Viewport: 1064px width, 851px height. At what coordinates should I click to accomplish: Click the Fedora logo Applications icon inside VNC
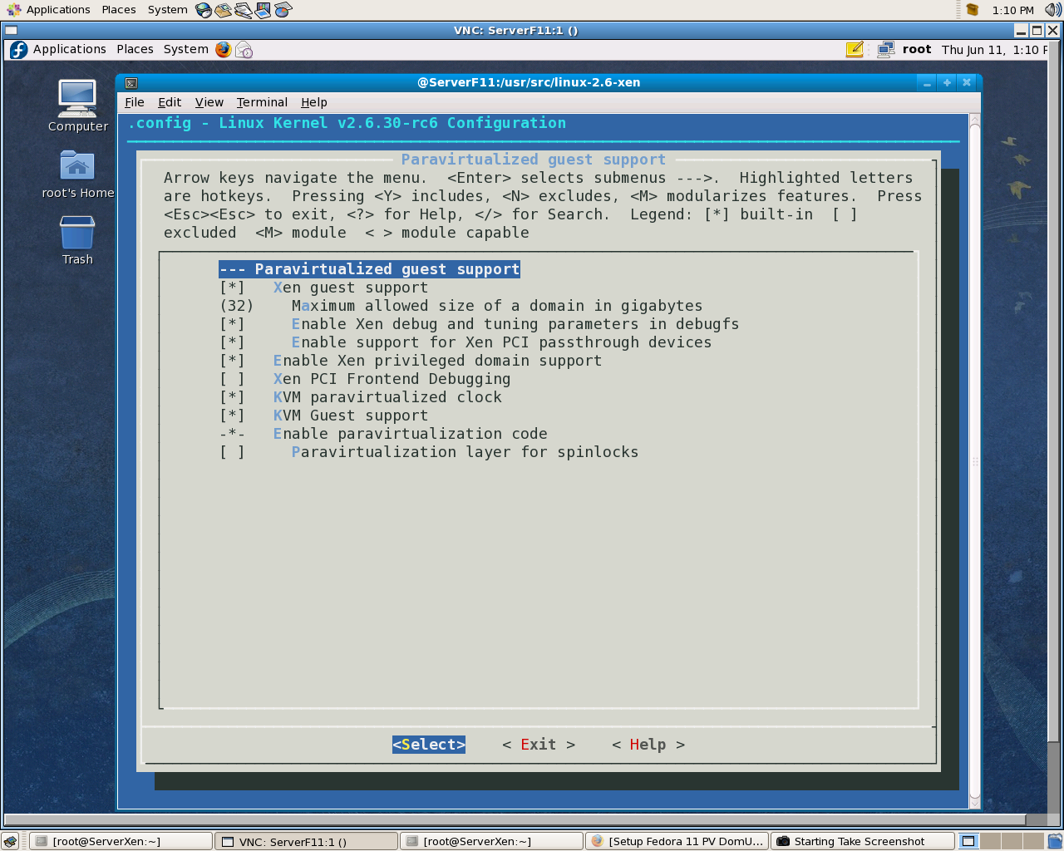point(18,50)
